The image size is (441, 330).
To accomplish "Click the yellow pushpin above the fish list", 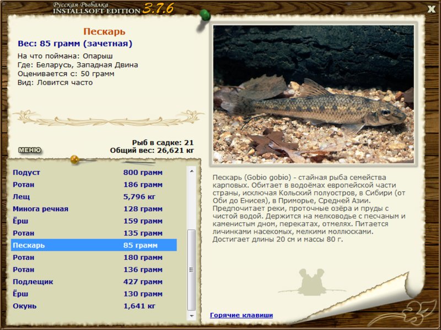I will point(75,159).
